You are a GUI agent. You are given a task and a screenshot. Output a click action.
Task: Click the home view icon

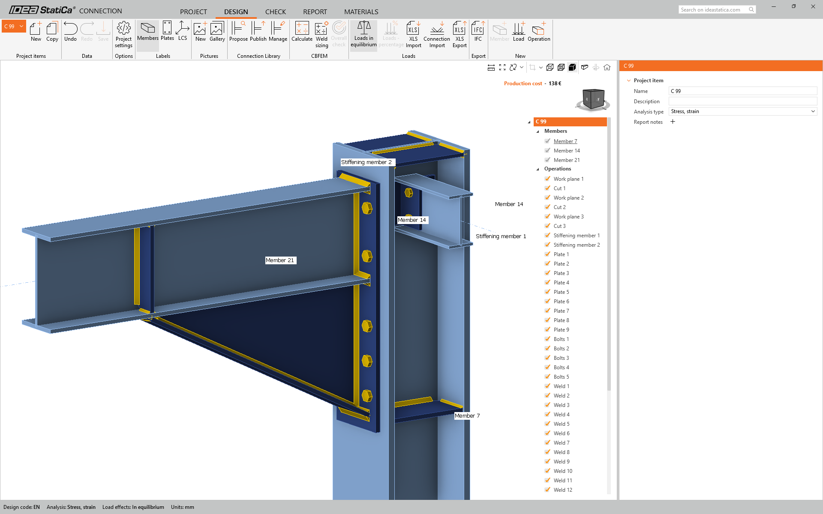point(607,67)
